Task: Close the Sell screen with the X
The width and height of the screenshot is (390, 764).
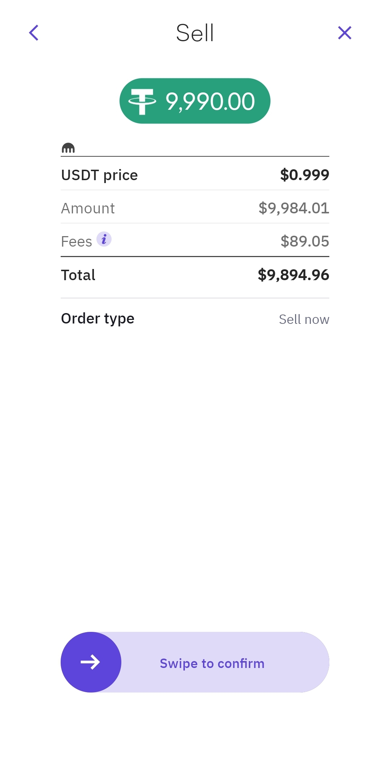Action: [344, 33]
